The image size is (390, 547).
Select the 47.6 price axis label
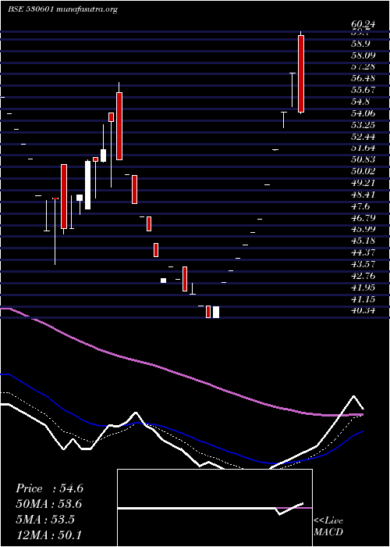click(360, 206)
